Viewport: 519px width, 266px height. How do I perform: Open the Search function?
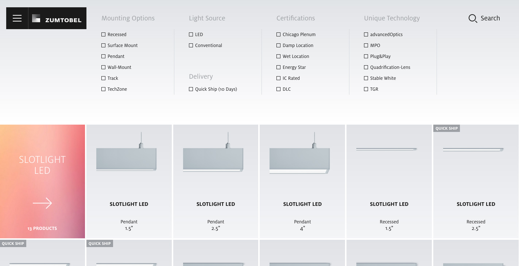tap(484, 18)
